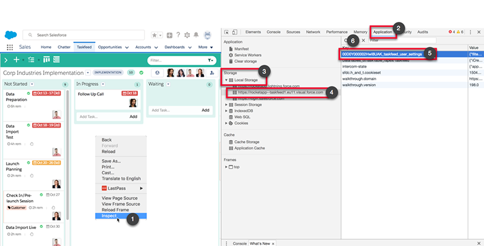Open the user profile avatar in header
Image resolution: width=484 pixels, height=246 pixels.
coord(208,35)
